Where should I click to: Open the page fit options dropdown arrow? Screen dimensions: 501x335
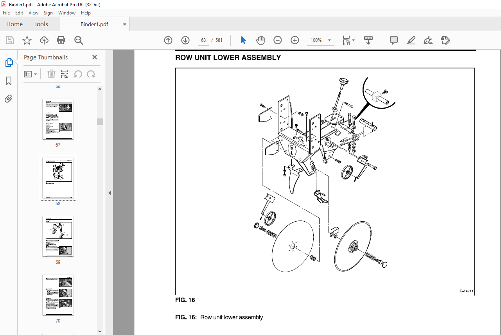point(354,40)
